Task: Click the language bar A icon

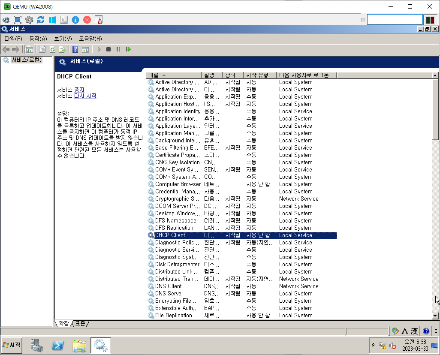Action: [405, 331]
